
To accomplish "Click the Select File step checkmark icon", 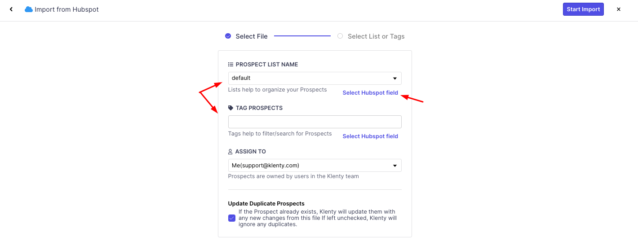I will tap(228, 36).
